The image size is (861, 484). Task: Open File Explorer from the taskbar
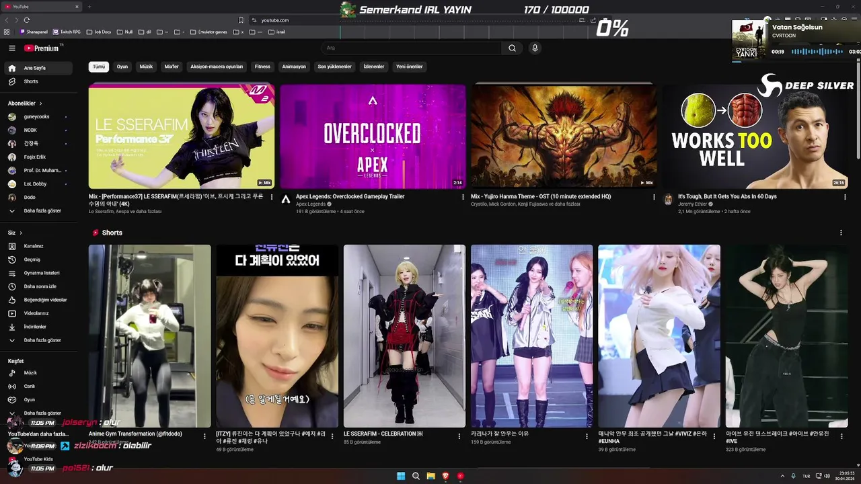point(430,476)
